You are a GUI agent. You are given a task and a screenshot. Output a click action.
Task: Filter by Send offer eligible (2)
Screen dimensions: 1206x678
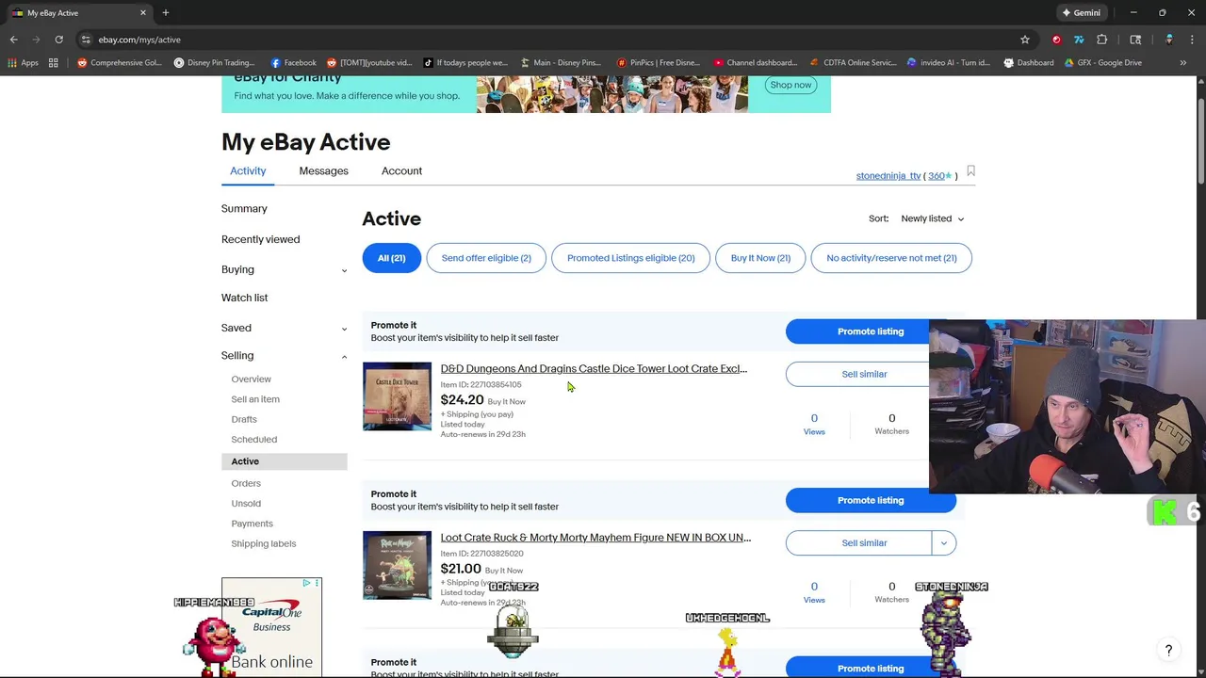[x=486, y=258]
